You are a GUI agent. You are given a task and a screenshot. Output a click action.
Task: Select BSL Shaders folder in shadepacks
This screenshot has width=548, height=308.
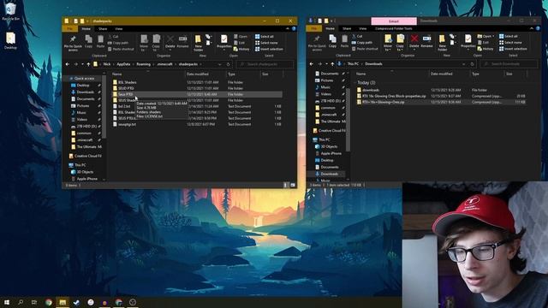pos(128,82)
